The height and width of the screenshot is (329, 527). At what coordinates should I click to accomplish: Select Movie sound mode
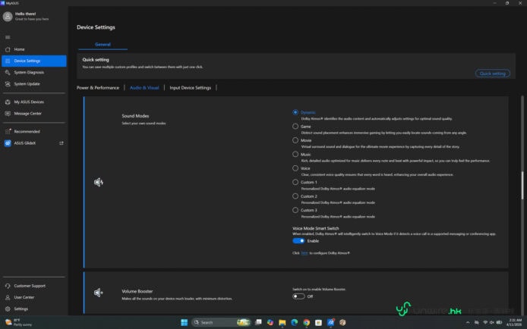295,140
